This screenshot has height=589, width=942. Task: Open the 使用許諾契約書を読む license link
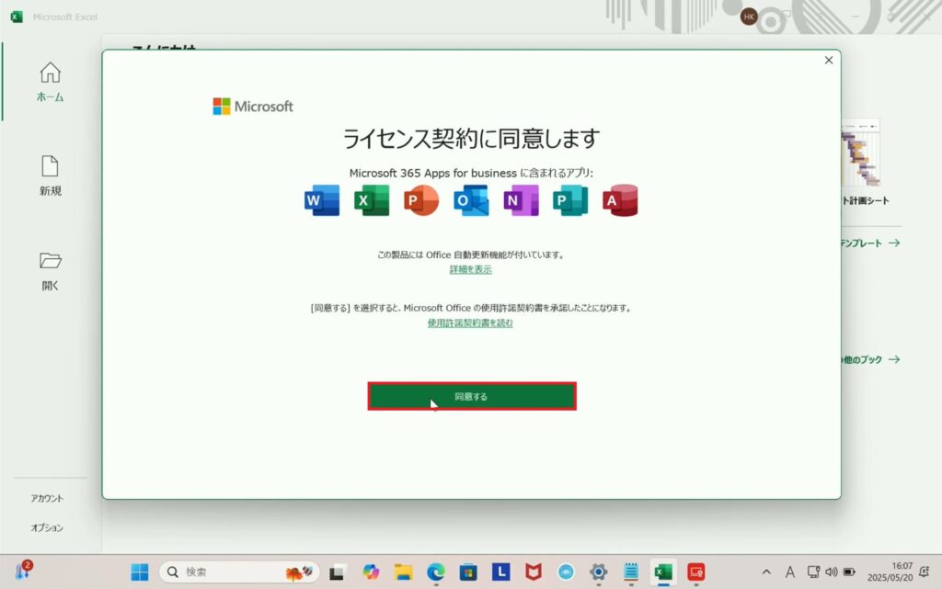[470, 323]
